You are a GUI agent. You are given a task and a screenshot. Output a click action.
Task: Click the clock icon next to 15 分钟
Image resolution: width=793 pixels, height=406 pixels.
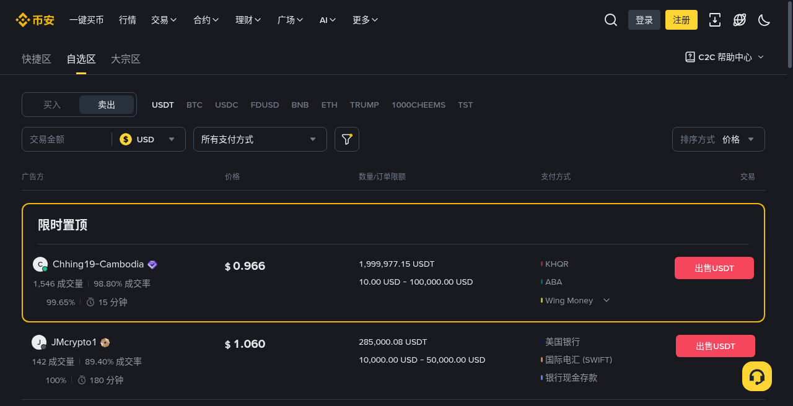tap(90, 302)
